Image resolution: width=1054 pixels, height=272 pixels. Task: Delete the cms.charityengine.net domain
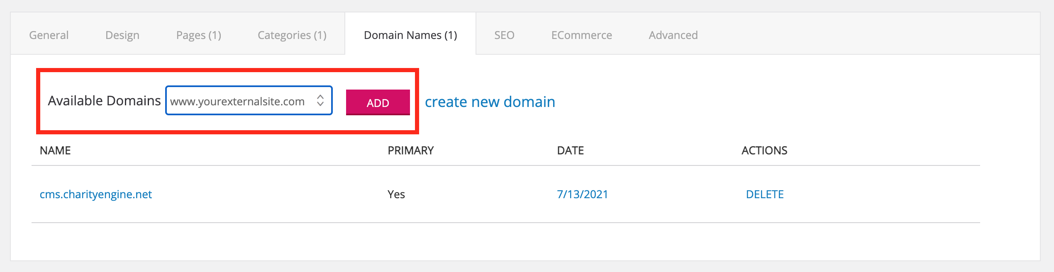coord(764,194)
